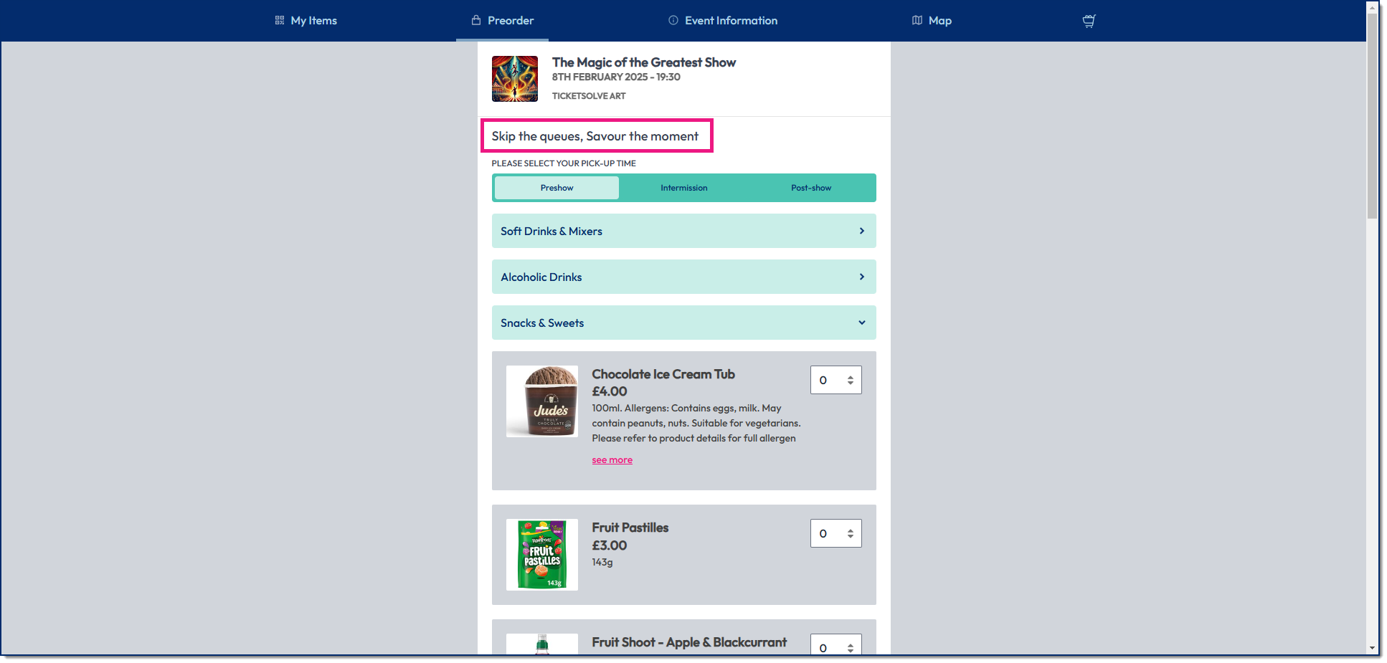
Task: Click the Fruit Pastilles product name
Action: [x=630, y=528]
